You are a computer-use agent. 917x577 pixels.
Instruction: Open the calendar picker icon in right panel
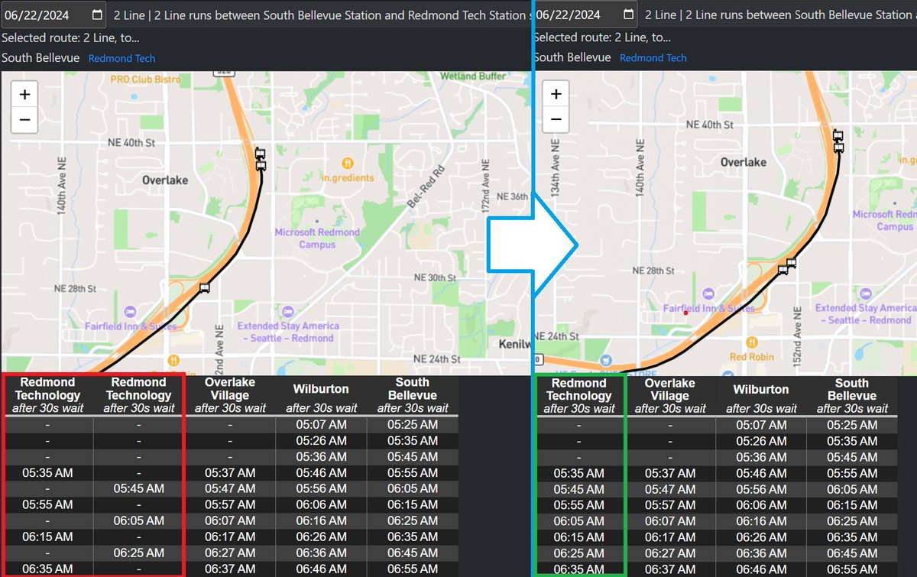coord(628,15)
